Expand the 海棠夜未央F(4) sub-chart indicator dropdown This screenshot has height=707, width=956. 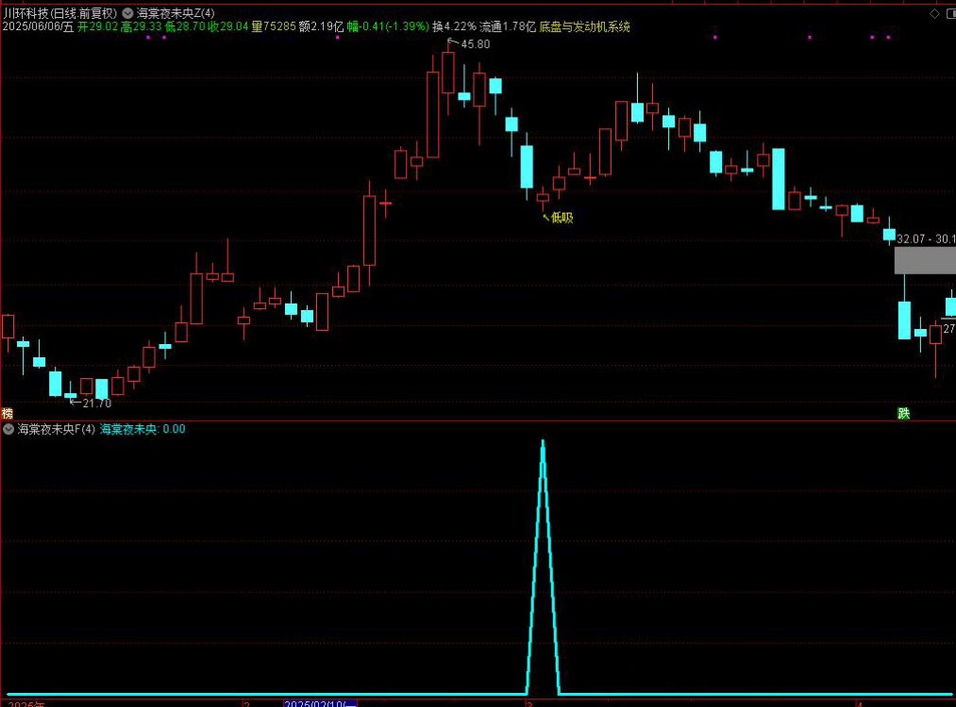pyautogui.click(x=8, y=429)
